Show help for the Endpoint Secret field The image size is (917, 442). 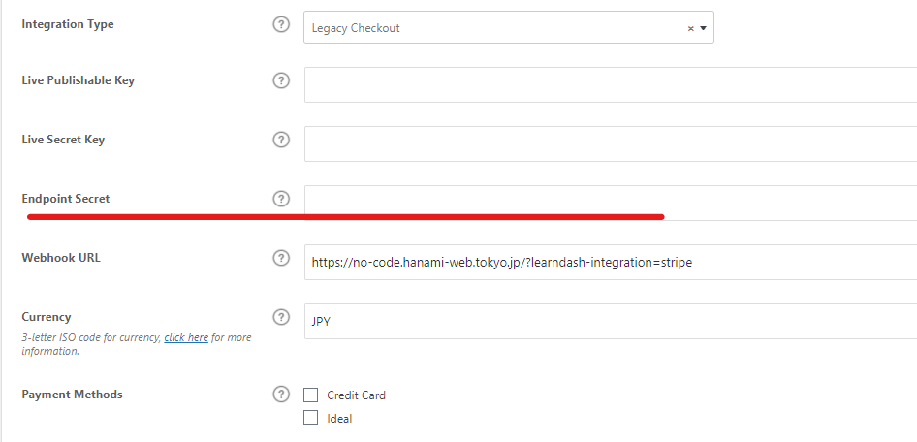281,199
